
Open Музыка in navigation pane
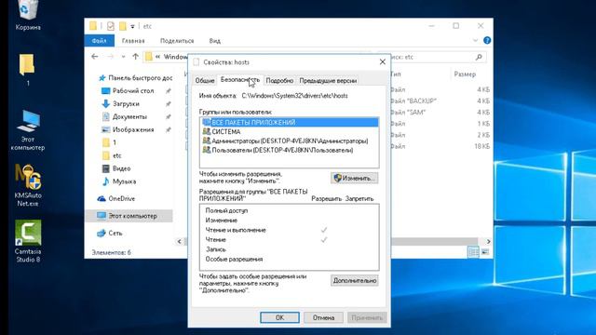pos(119,181)
